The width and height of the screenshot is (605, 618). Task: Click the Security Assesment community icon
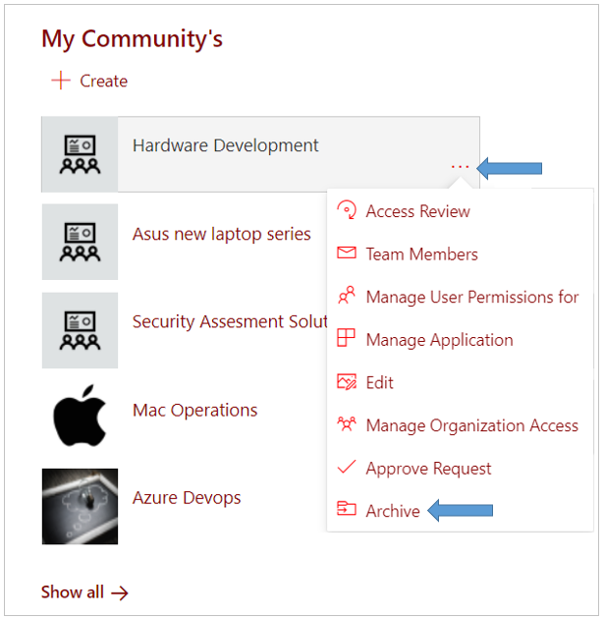click(80, 330)
